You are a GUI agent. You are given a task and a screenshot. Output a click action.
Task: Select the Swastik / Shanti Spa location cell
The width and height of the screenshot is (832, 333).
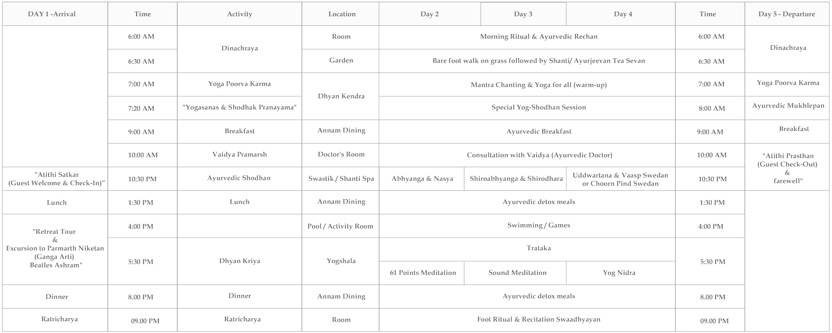pos(341,179)
